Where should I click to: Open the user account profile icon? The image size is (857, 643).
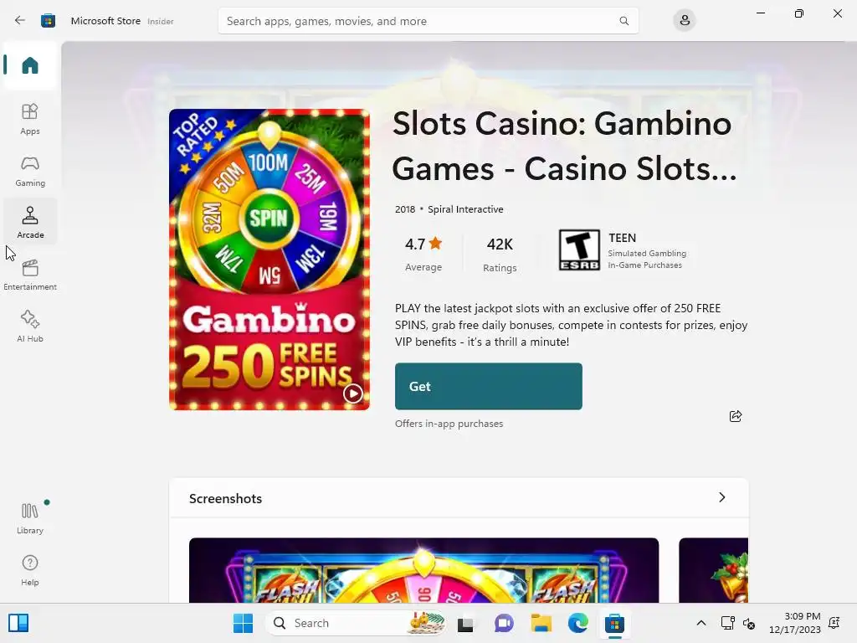[x=685, y=21]
